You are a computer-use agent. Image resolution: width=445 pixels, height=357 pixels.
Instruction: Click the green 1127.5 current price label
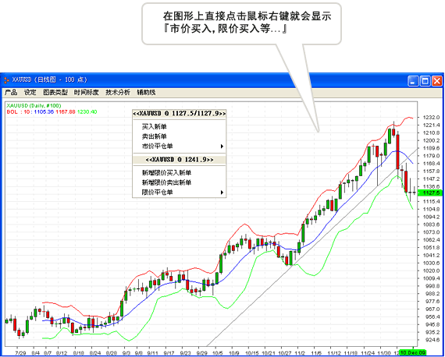pos(431,193)
